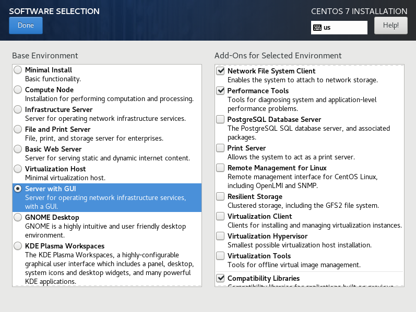Select Infrastructure Server environment
The width and height of the screenshot is (416, 312).
(18, 109)
